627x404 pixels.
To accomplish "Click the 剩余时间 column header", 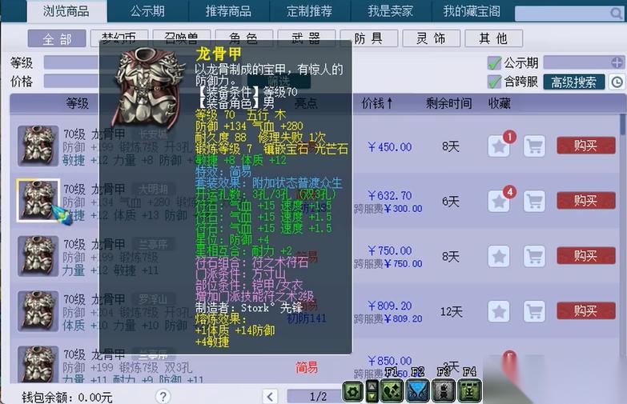I will coord(448,103).
